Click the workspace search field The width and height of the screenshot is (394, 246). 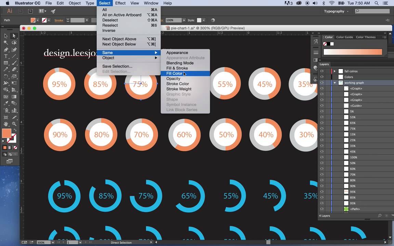point(372,11)
